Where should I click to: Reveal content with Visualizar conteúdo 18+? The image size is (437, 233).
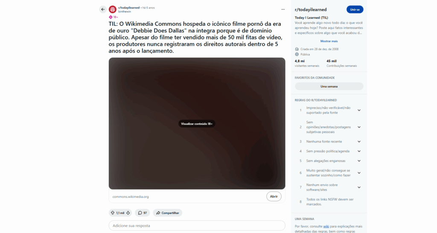(197, 124)
